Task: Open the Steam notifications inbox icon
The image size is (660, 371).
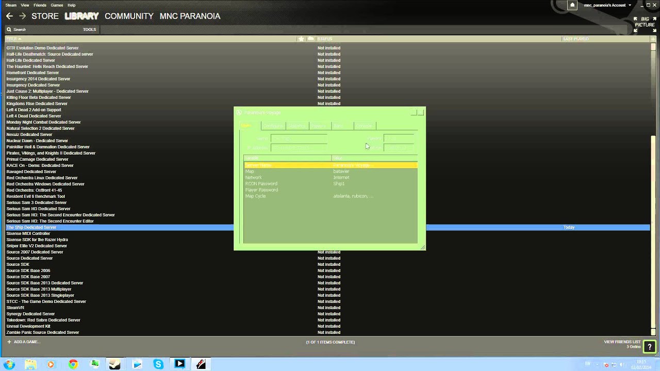Action: (x=572, y=5)
